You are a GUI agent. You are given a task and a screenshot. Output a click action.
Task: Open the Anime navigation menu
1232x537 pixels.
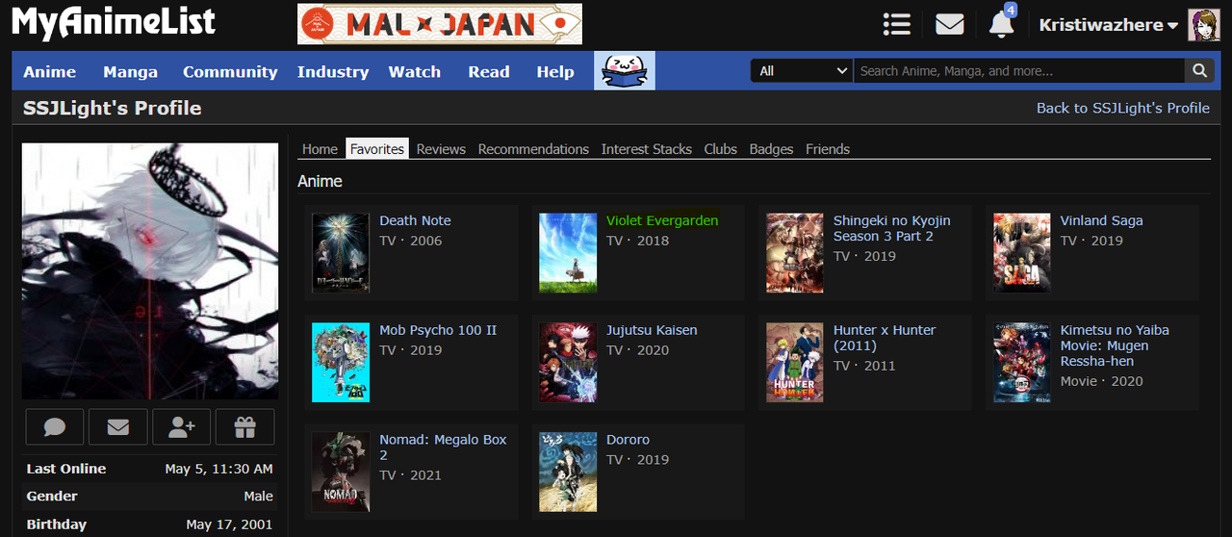point(50,72)
